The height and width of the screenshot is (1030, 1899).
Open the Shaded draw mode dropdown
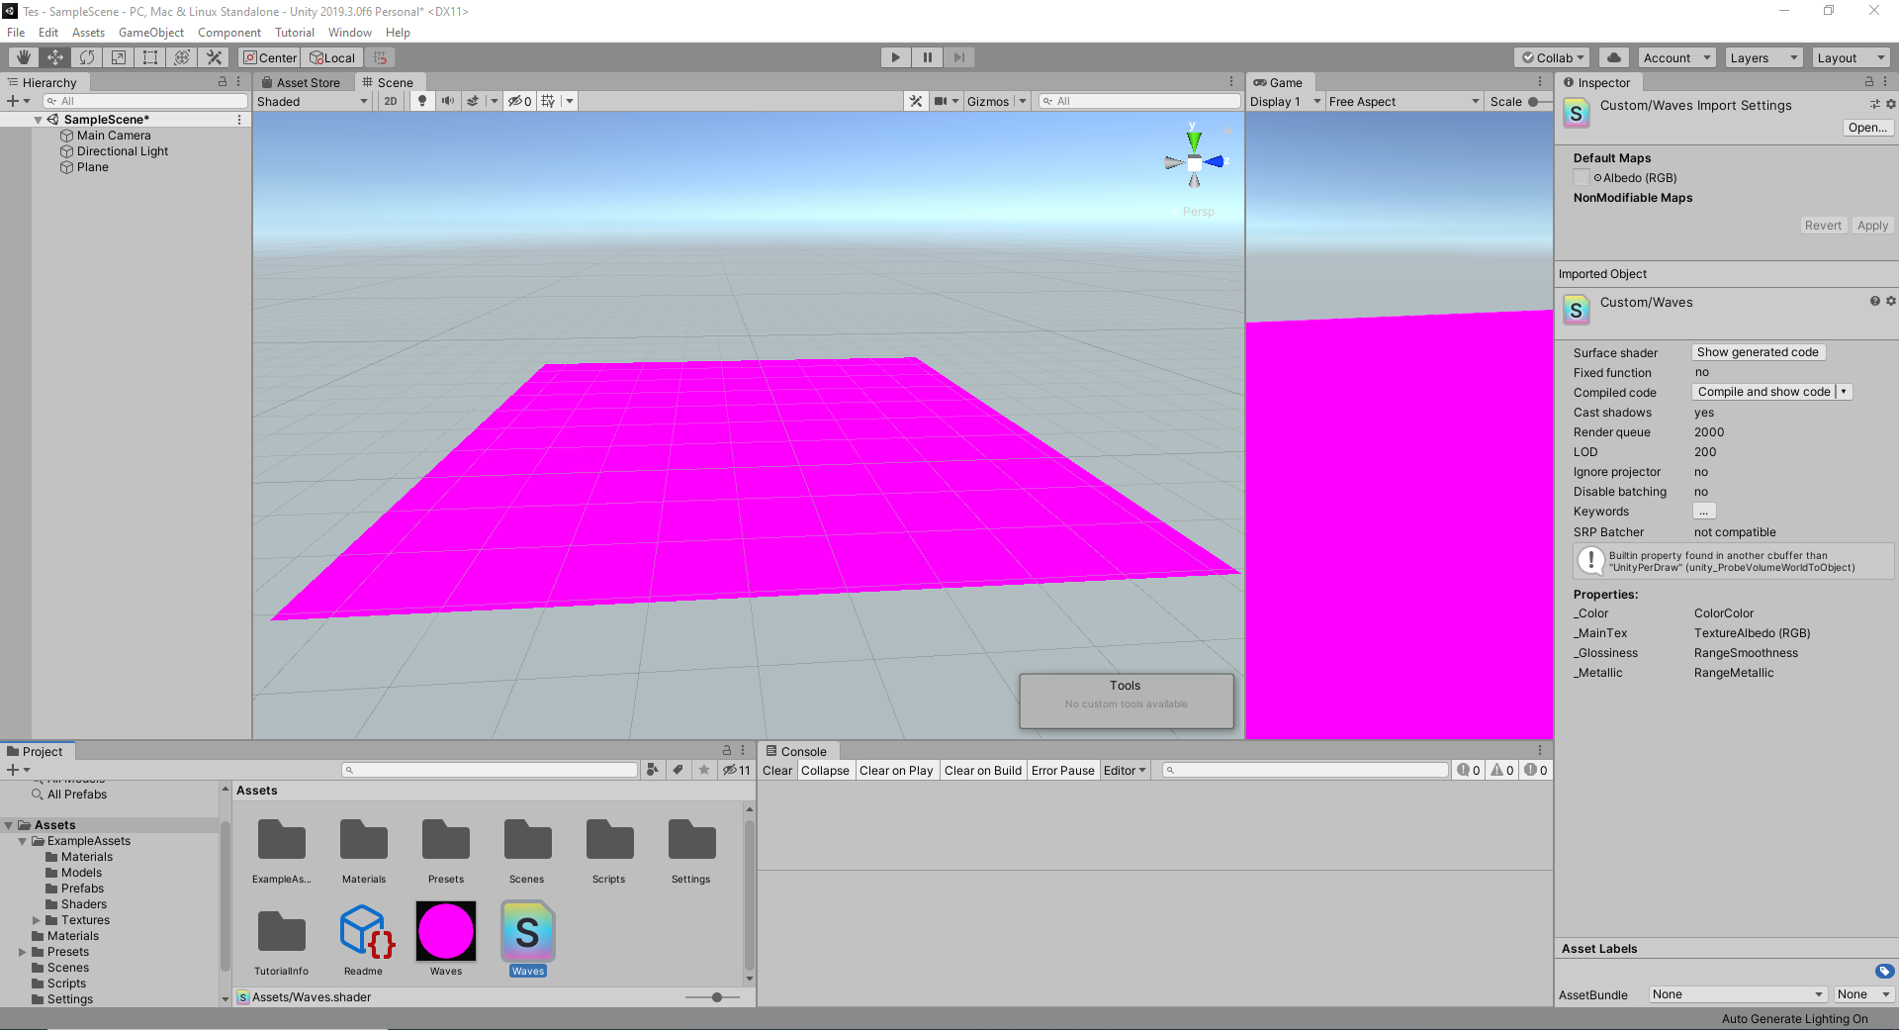tap(312, 101)
